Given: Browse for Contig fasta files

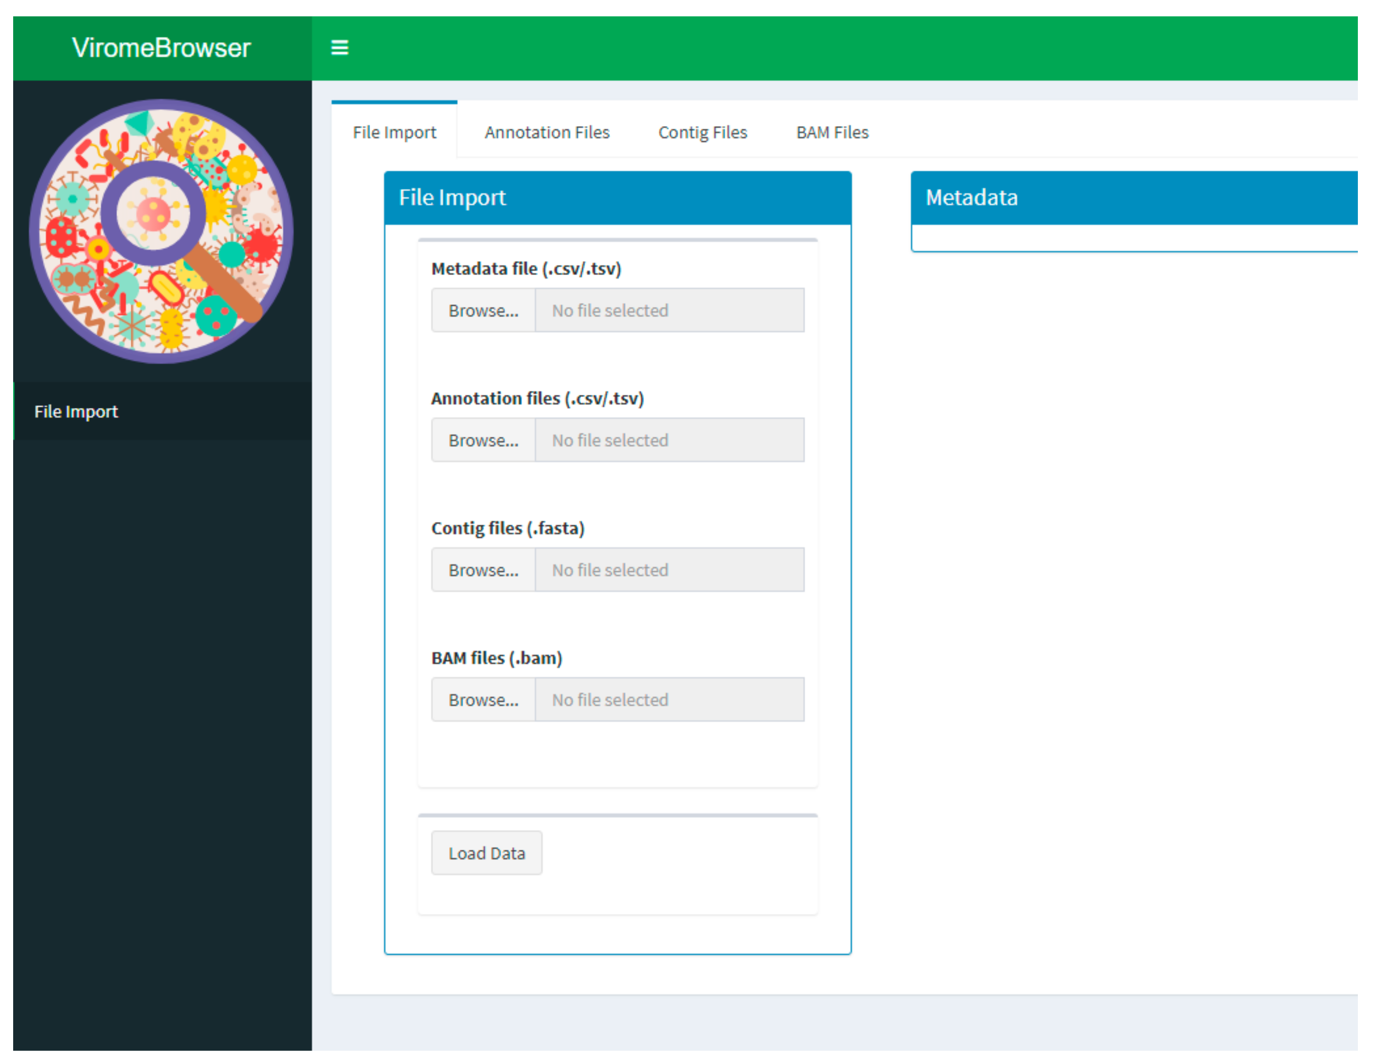Looking at the screenshot, I should pos(483,569).
